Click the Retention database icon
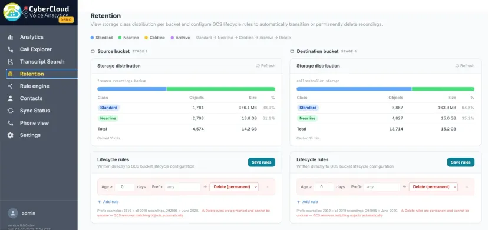This screenshot has width=488, height=230. [x=10, y=74]
